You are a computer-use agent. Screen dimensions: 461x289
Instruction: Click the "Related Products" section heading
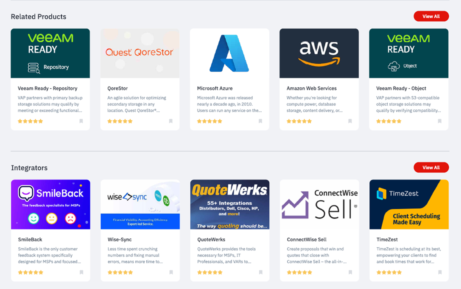point(39,17)
